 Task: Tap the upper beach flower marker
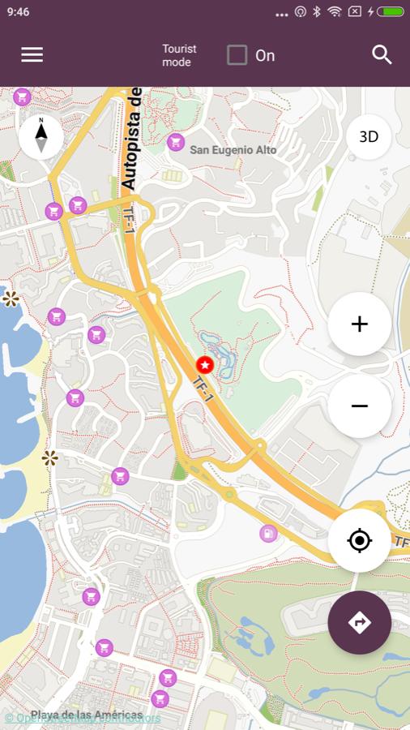(x=11, y=298)
